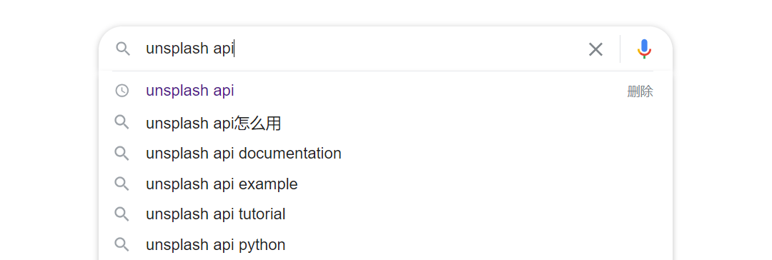Click magnifier icon beside documentation suggestion
Viewport: 772px width, 260px height.
coord(122,153)
